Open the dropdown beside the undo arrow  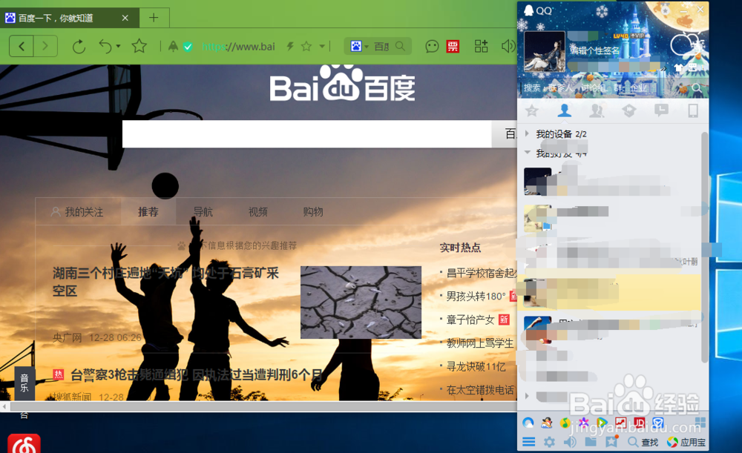click(x=118, y=47)
